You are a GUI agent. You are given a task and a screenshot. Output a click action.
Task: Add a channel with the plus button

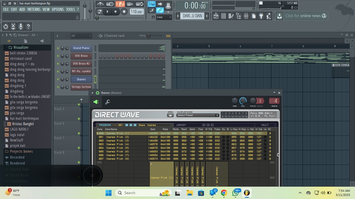click(81, 100)
